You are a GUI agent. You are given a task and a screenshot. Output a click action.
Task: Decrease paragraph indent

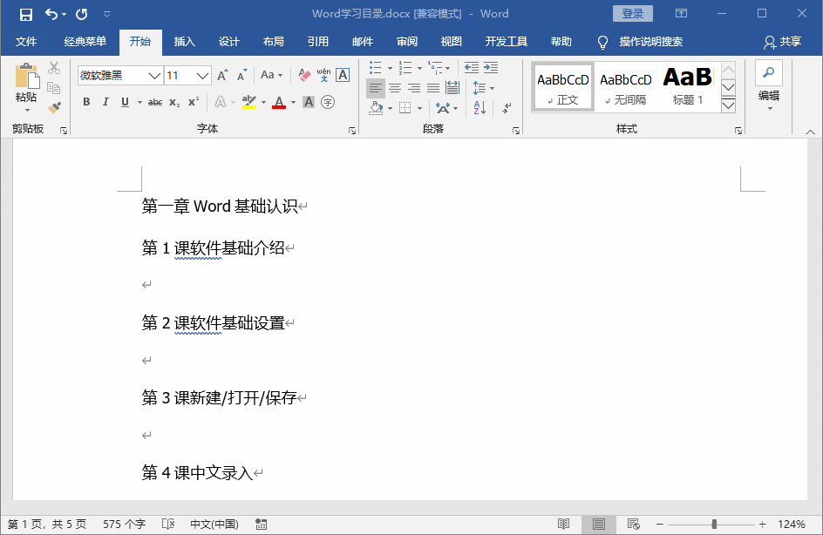(x=472, y=68)
